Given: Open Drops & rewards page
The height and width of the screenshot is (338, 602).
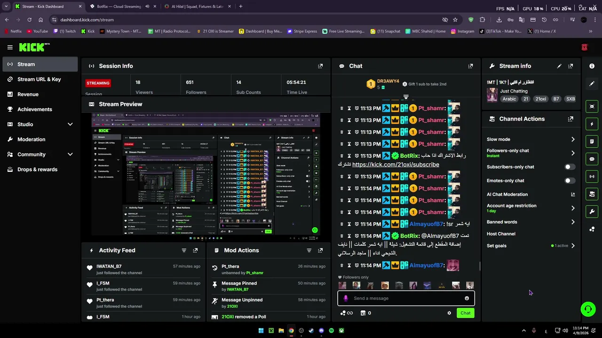Looking at the screenshot, I should pos(40,169).
